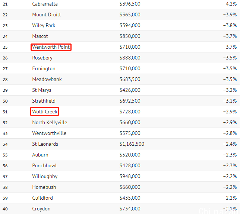Click the highlighted Wentworth Point suburb
240x216 pixels.
pyautogui.click(x=51, y=47)
